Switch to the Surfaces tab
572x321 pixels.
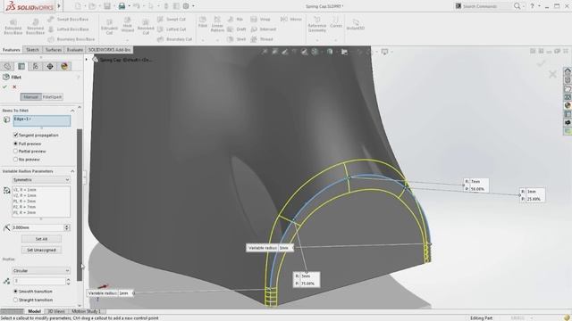(54, 50)
